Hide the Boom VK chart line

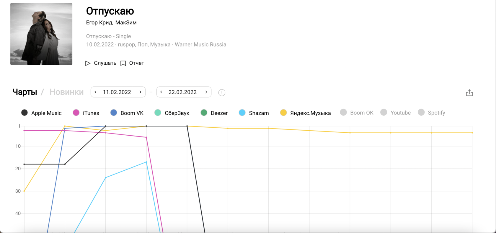coord(127,113)
